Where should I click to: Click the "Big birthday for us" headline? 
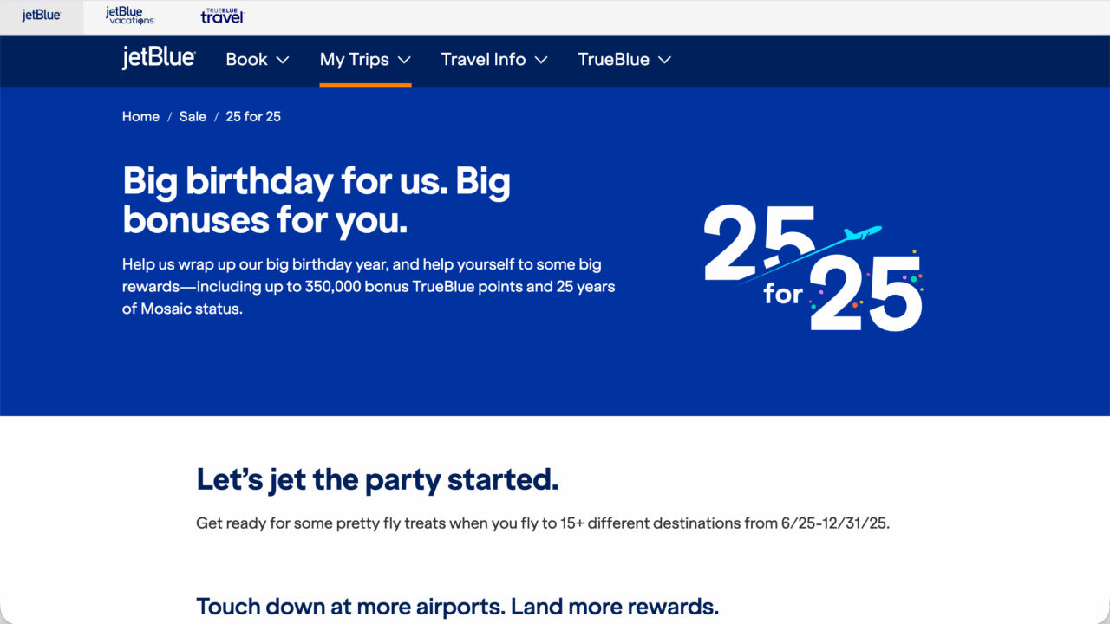coord(317,201)
